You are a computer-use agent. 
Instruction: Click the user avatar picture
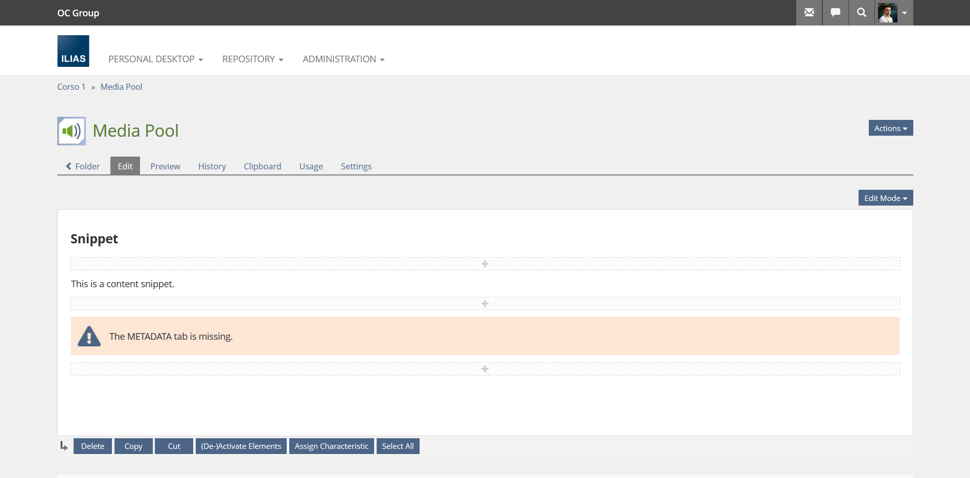[888, 13]
